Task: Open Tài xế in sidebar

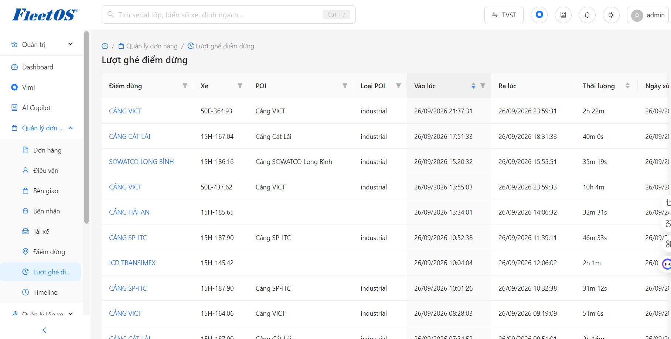Action: [x=41, y=232]
